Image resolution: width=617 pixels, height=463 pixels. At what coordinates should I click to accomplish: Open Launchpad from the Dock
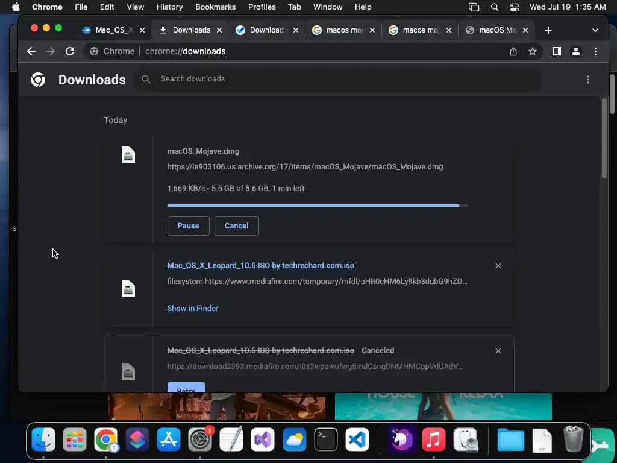click(x=74, y=439)
